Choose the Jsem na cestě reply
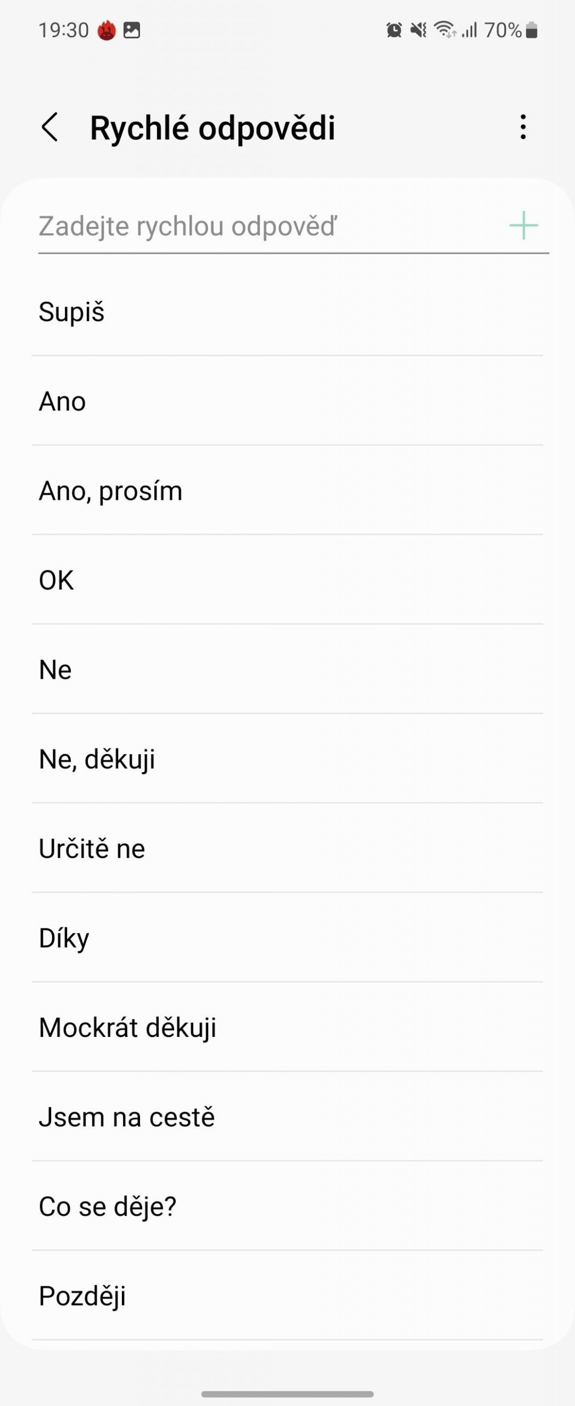 point(287,1117)
